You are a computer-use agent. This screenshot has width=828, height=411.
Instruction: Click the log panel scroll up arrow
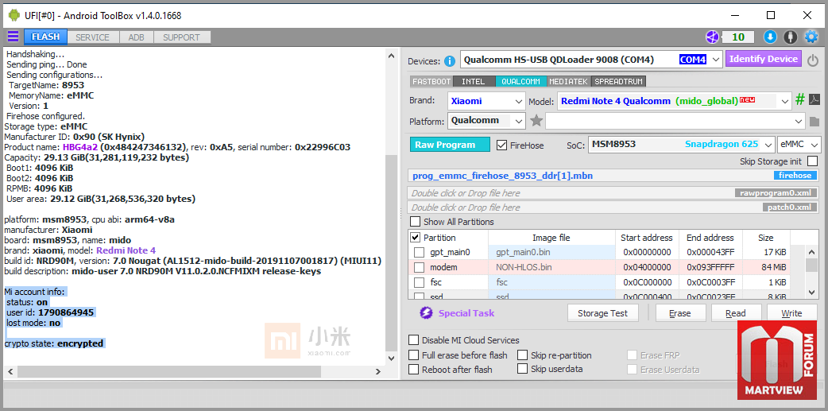tap(391, 56)
